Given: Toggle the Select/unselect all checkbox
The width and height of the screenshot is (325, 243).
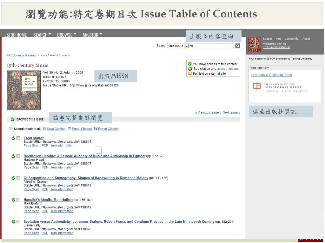Looking at the screenshot, I should (11, 128).
